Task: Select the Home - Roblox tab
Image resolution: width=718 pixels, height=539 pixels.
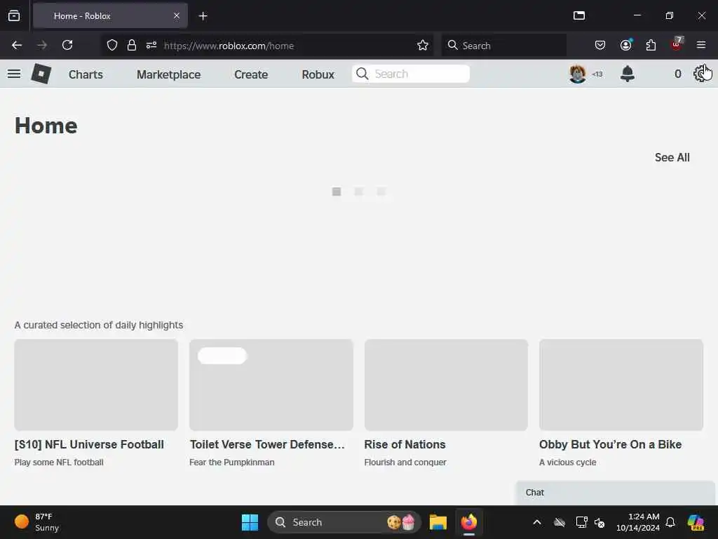Action: coord(110,16)
